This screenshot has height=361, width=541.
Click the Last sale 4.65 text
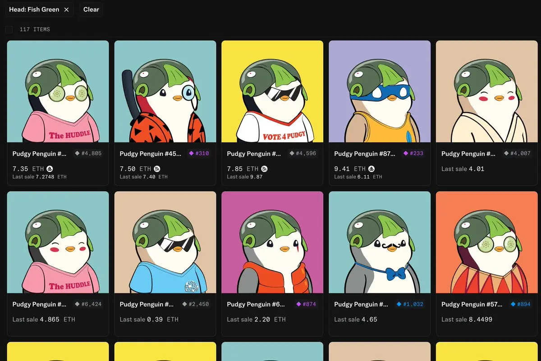tap(356, 319)
